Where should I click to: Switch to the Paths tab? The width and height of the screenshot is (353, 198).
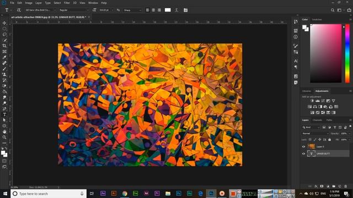coord(329,120)
